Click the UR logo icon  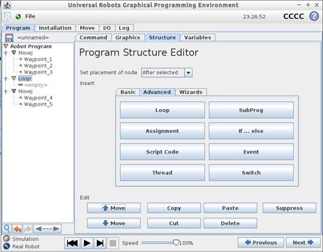6,16
